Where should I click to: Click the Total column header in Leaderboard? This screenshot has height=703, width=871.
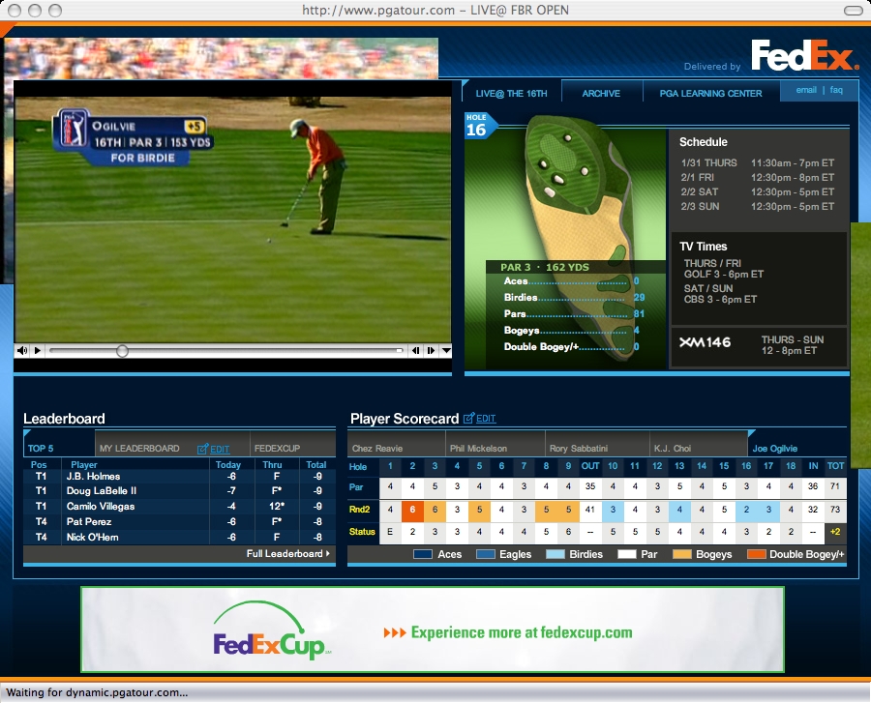point(316,464)
